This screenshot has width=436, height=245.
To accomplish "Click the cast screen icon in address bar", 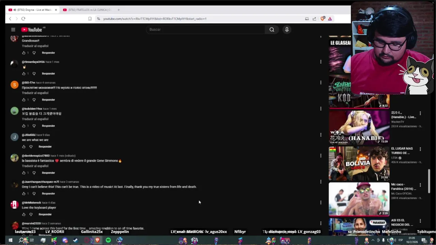I will pos(307,19).
